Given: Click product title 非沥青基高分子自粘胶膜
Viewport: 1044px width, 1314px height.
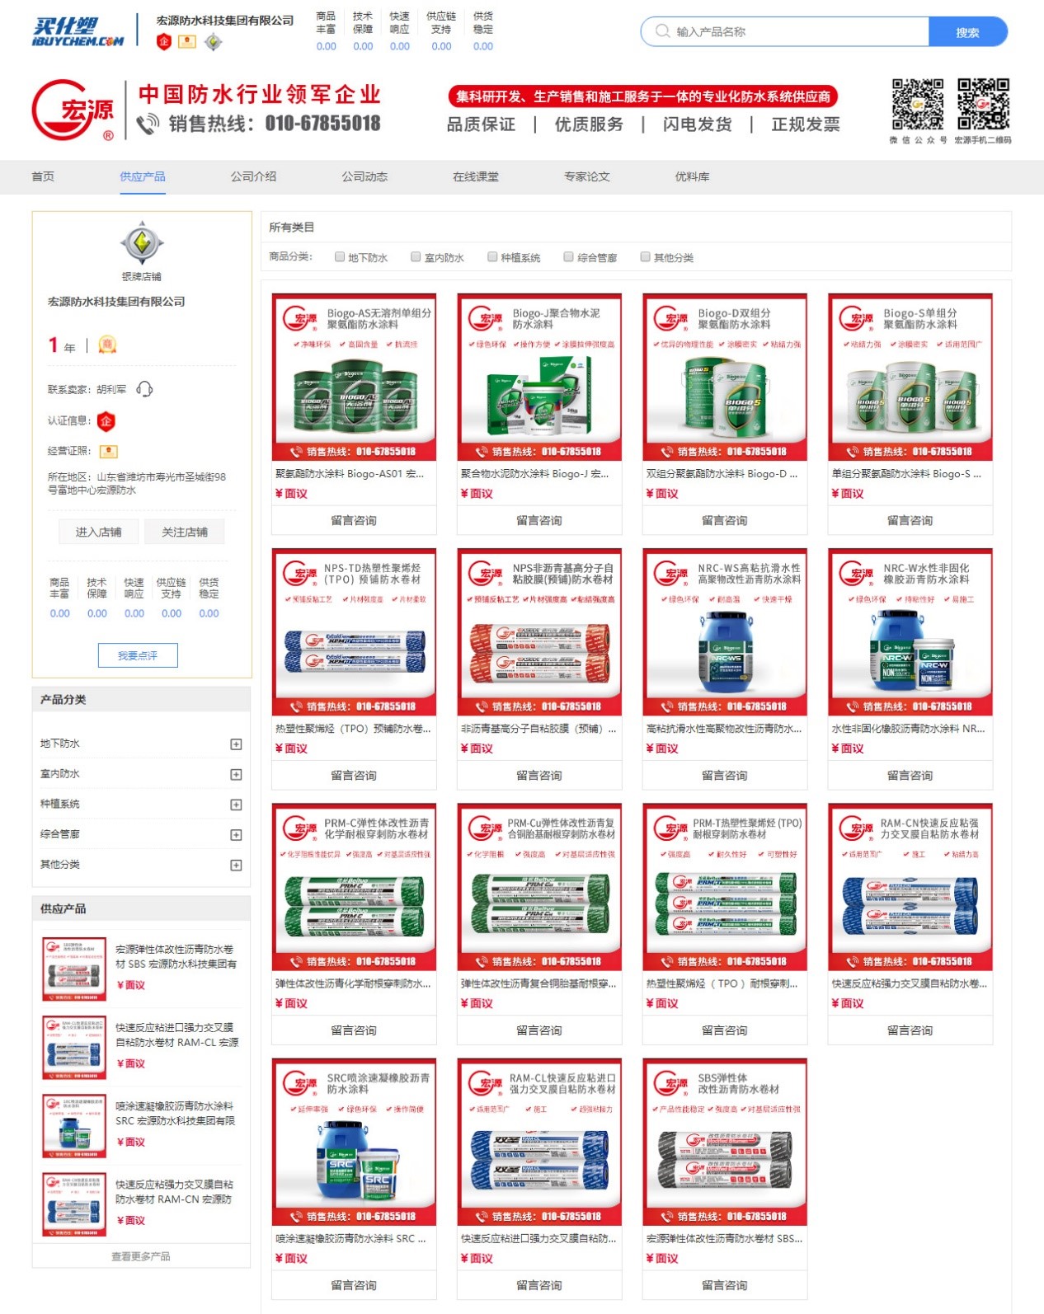Looking at the screenshot, I should (538, 729).
